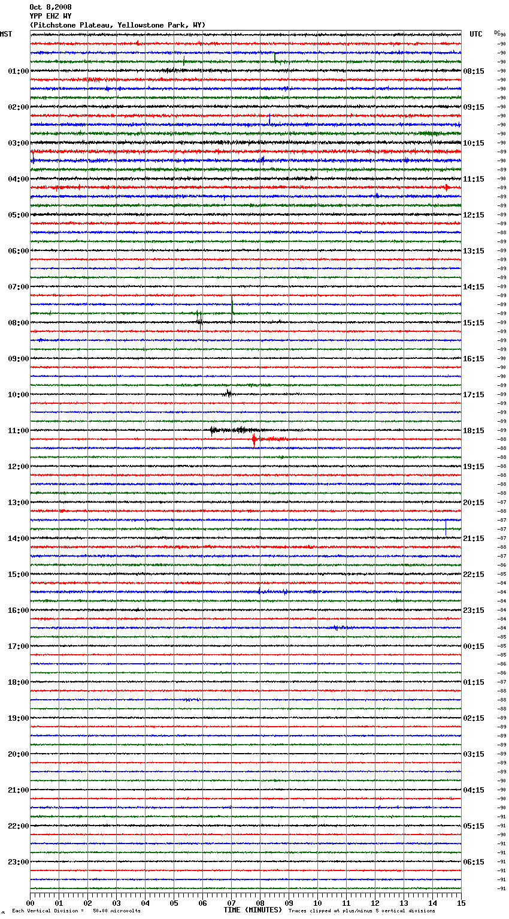This screenshot has width=509, height=919.
Task: Click the UTC timezone header
Action: [x=476, y=34]
